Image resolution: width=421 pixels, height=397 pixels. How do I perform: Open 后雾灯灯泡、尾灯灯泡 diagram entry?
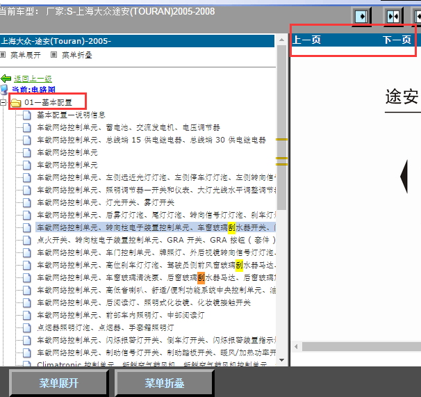[156, 215]
